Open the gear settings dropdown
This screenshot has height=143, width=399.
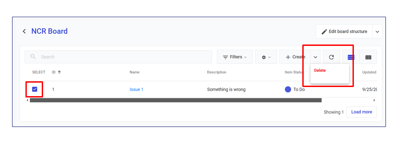click(x=266, y=57)
